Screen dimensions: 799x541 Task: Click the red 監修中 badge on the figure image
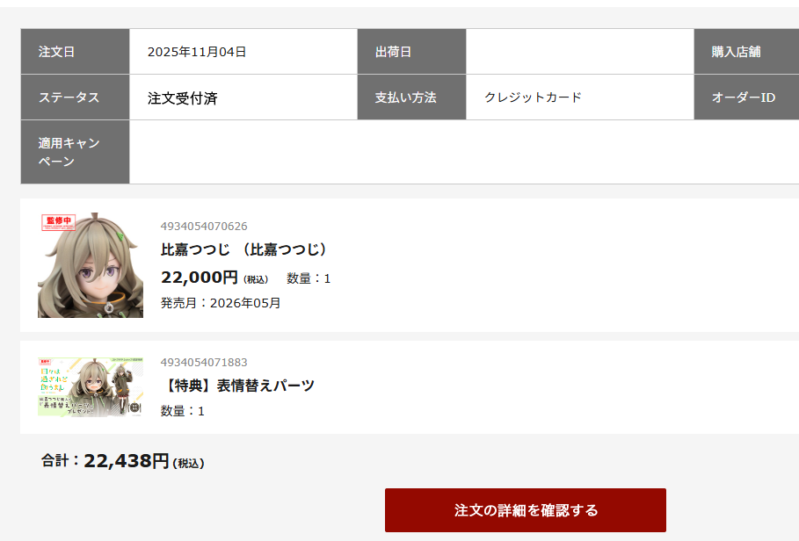click(58, 220)
